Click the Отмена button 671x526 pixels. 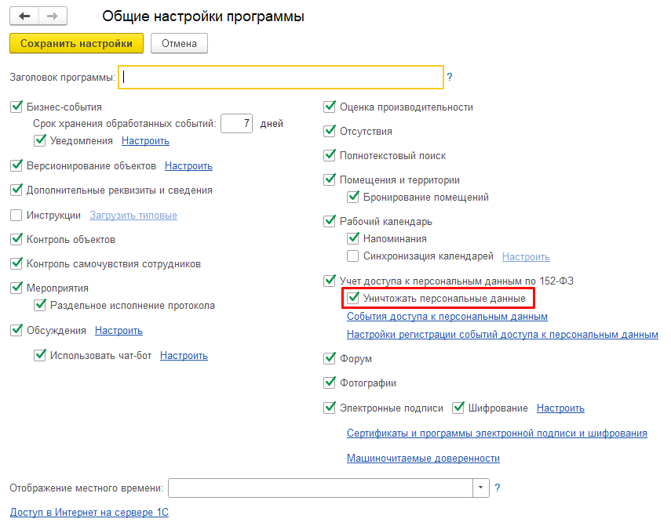(x=179, y=43)
